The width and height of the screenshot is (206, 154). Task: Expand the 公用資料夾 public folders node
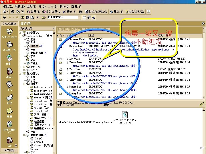pyautogui.click(x=20, y=32)
